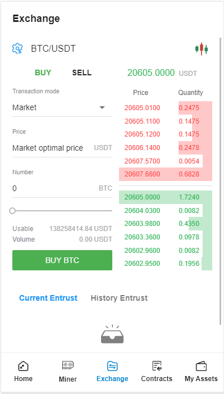Switch to the Current Entrust tab
The height and width of the screenshot is (394, 224).
coord(48,298)
